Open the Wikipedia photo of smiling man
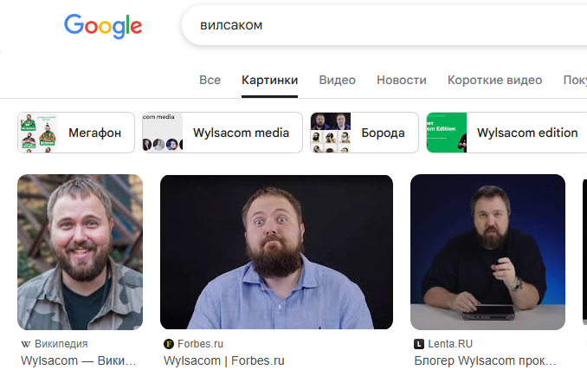 click(81, 252)
